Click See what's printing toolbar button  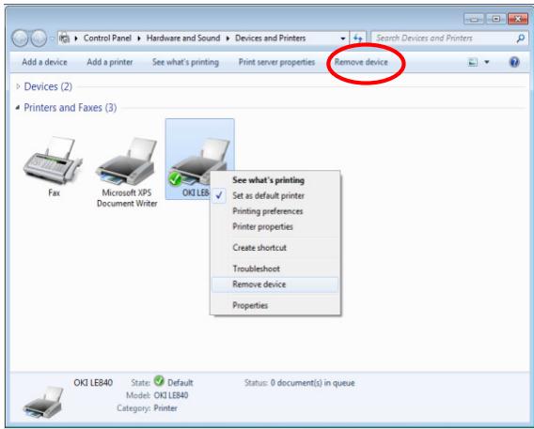click(185, 62)
